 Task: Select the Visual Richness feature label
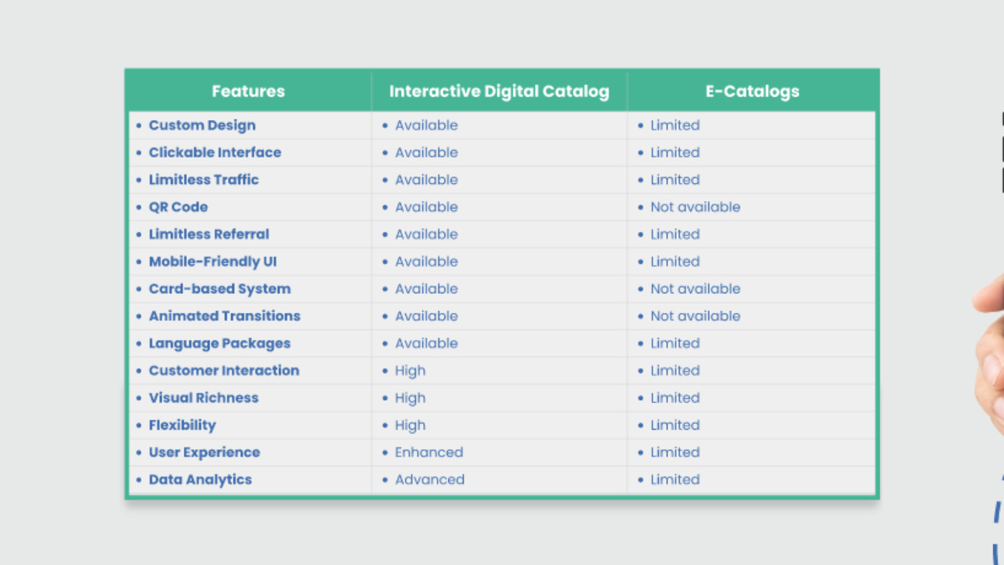[x=203, y=398]
